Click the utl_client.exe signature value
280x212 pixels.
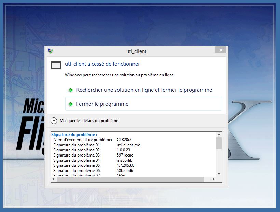128,145
